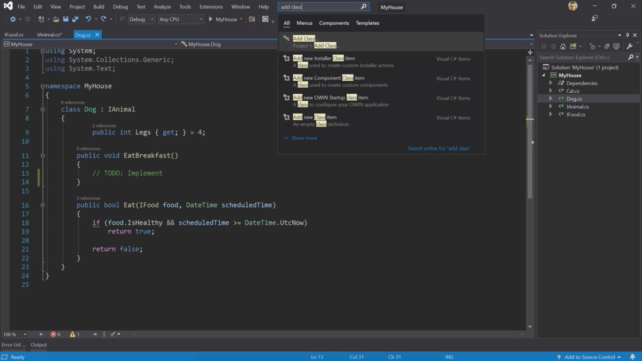
Task: Select IFood.cs in Solution Explorer
Action: point(576,115)
